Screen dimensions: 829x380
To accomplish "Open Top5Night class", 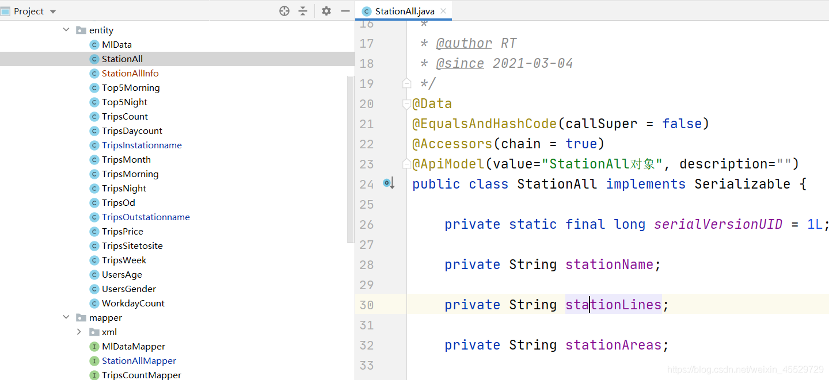I will (124, 102).
